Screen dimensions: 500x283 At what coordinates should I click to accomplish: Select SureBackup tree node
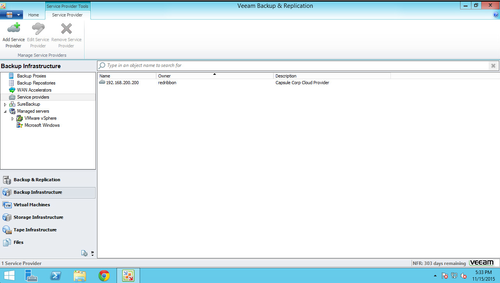[29, 104]
